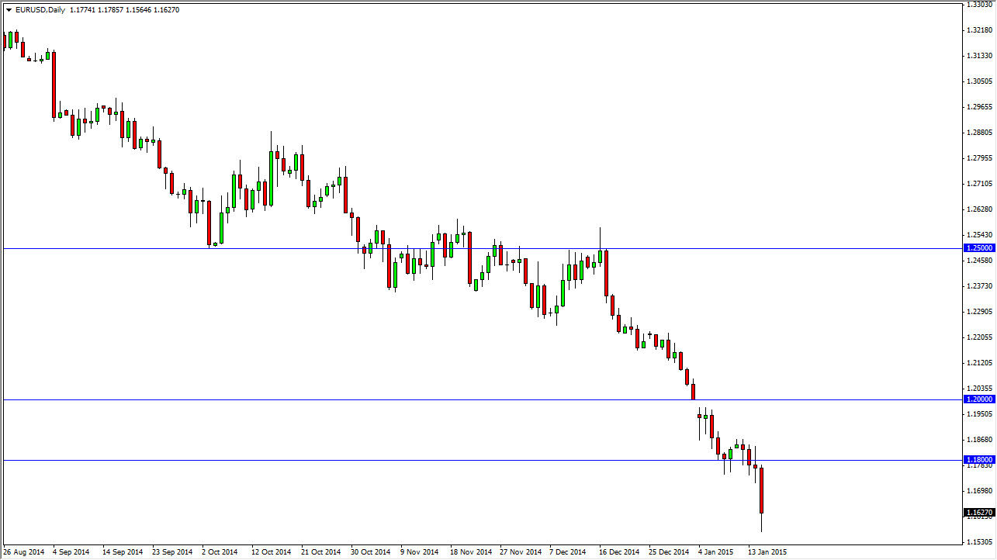Click the 1.22055 price scale value
This screenshot has width=997, height=560.
(x=981, y=337)
